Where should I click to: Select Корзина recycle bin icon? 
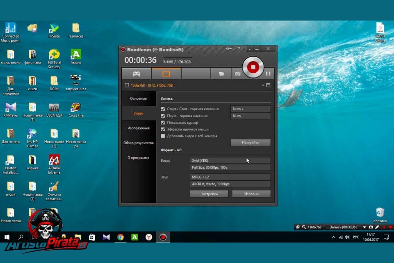[380, 215]
